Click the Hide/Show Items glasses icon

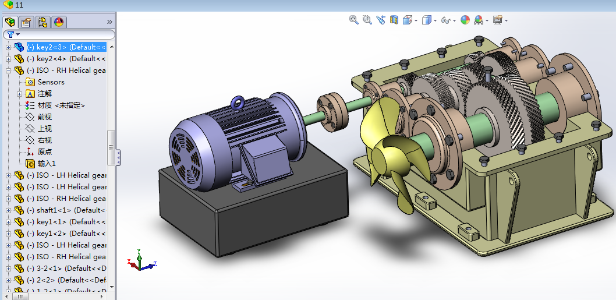point(445,20)
